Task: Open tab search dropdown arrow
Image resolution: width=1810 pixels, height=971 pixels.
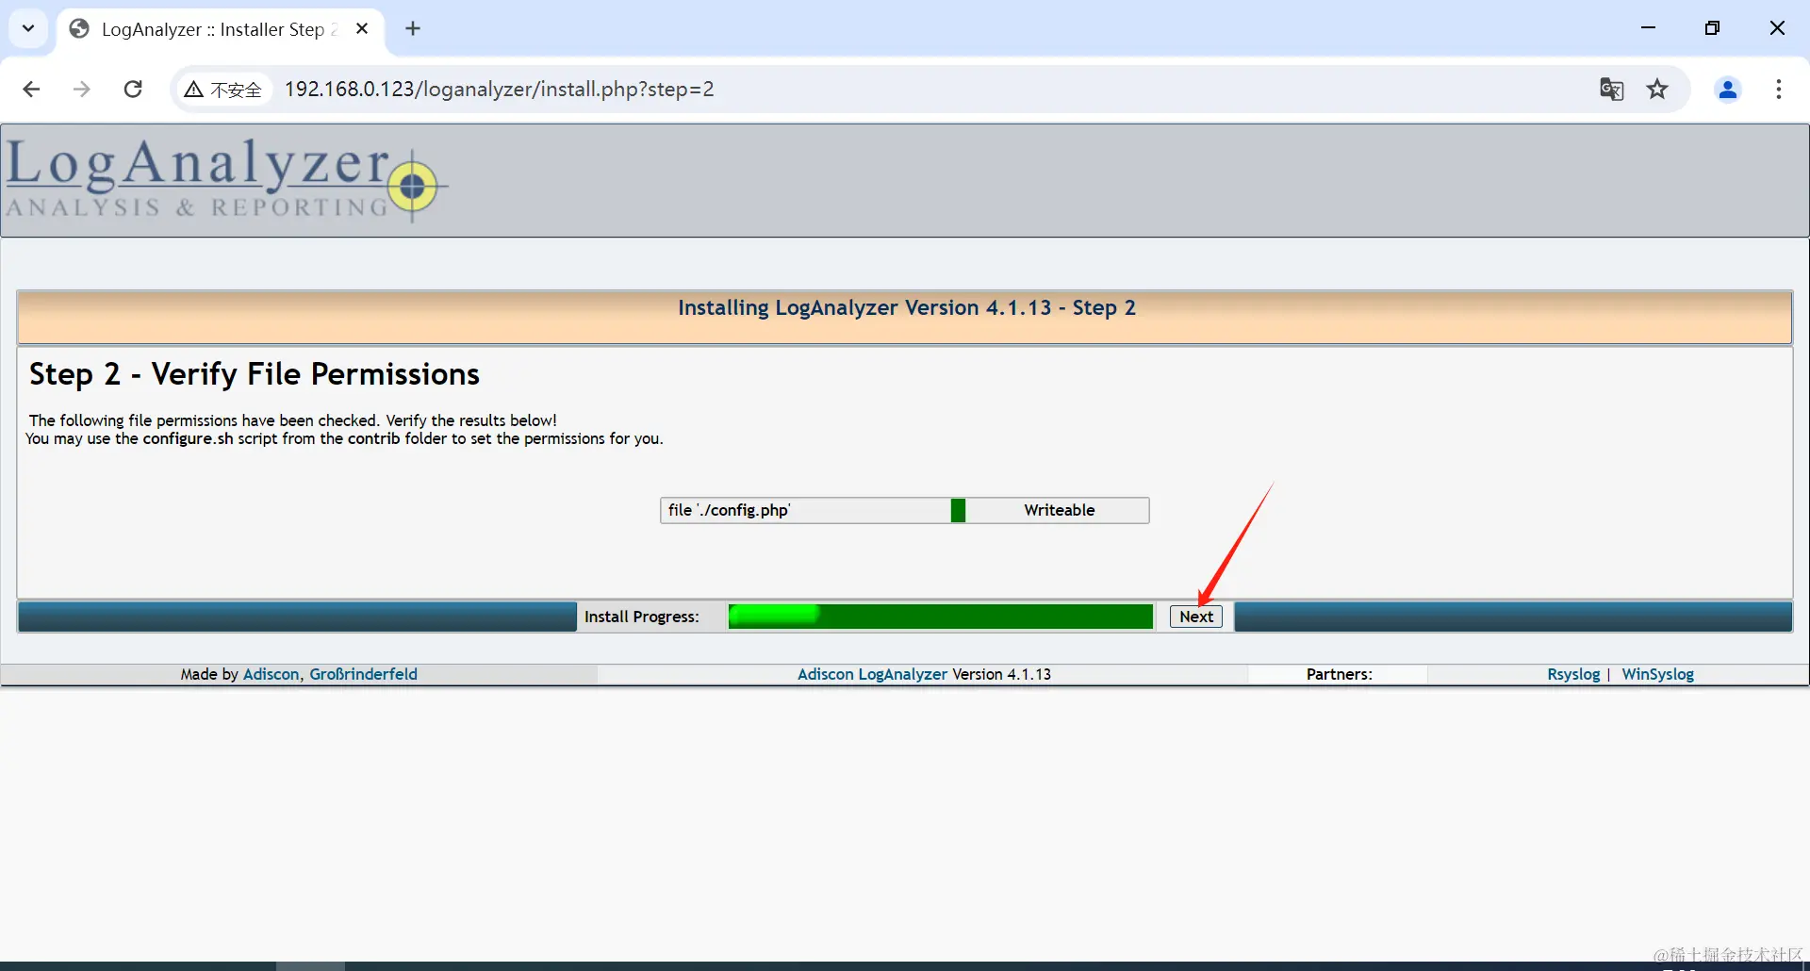Action: click(x=28, y=28)
